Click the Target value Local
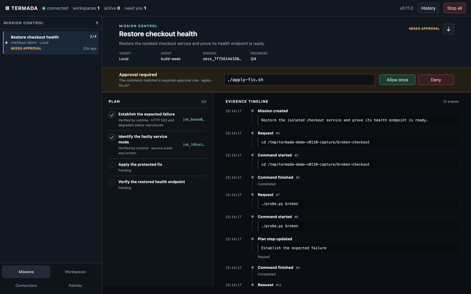Viewport: 471px width, 294px height. click(124, 59)
